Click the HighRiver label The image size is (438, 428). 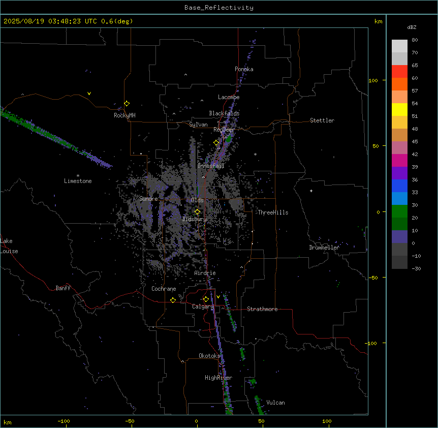218,378
